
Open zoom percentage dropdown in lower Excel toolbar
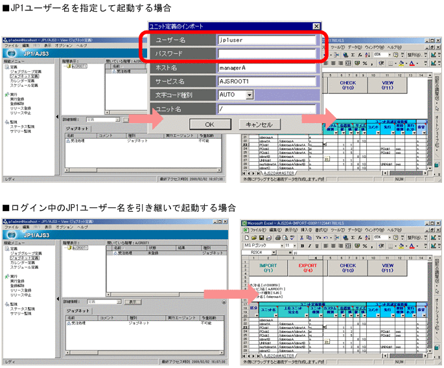(390, 238)
